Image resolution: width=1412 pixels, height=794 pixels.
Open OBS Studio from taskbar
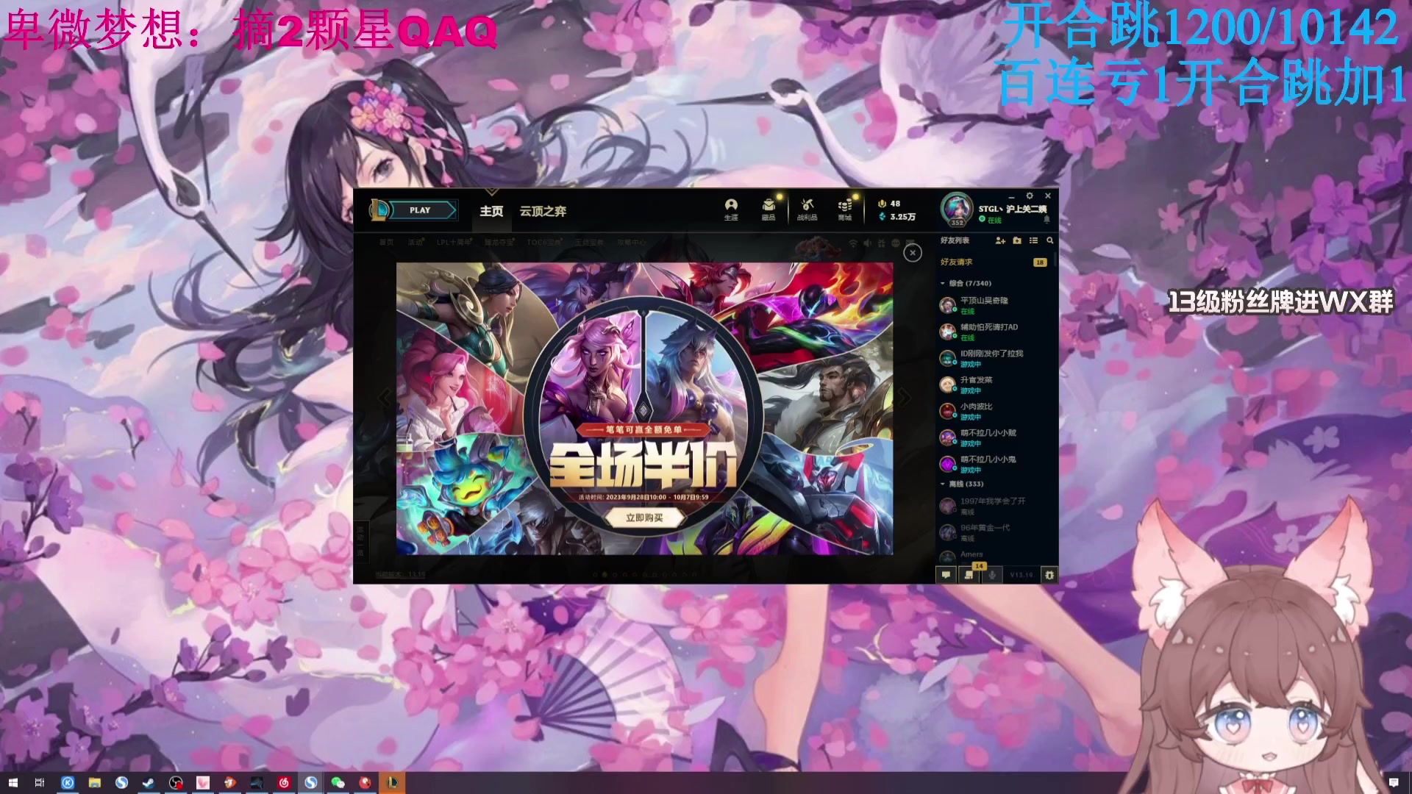click(176, 783)
